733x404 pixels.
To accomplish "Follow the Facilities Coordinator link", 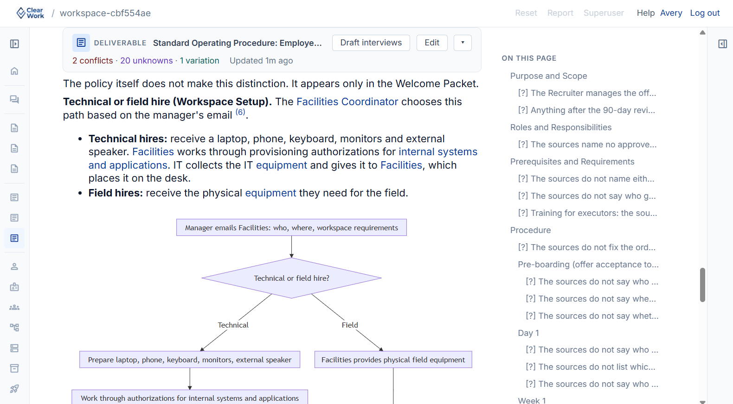I will pos(347,102).
